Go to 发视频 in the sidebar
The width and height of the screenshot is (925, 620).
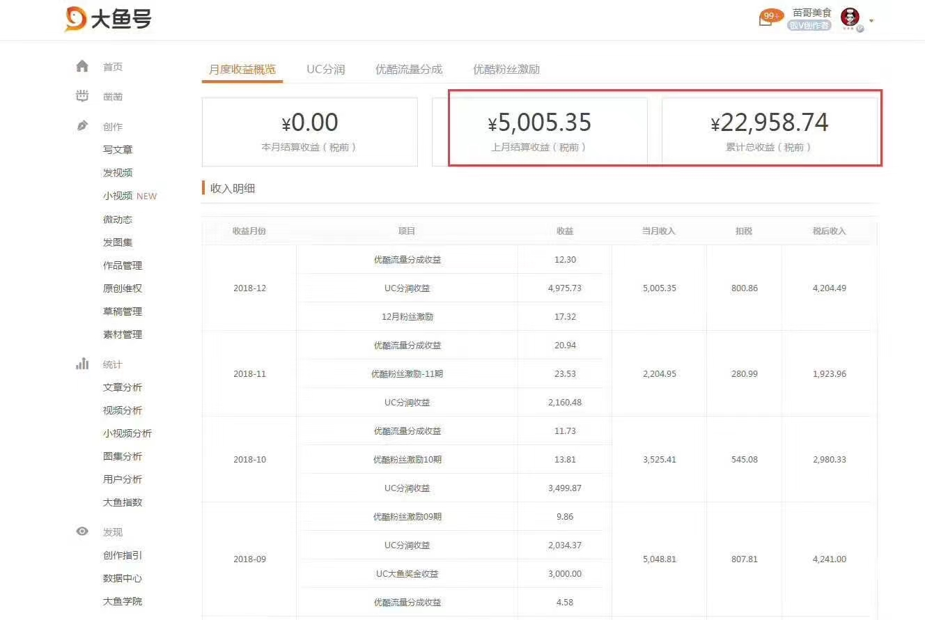pos(118,173)
